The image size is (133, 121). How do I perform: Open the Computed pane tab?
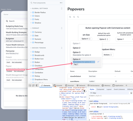pos(100,89)
